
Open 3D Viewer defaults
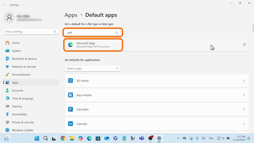pos(157,80)
